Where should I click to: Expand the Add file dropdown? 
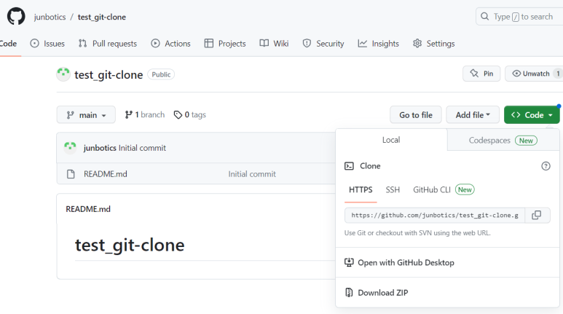click(x=473, y=115)
